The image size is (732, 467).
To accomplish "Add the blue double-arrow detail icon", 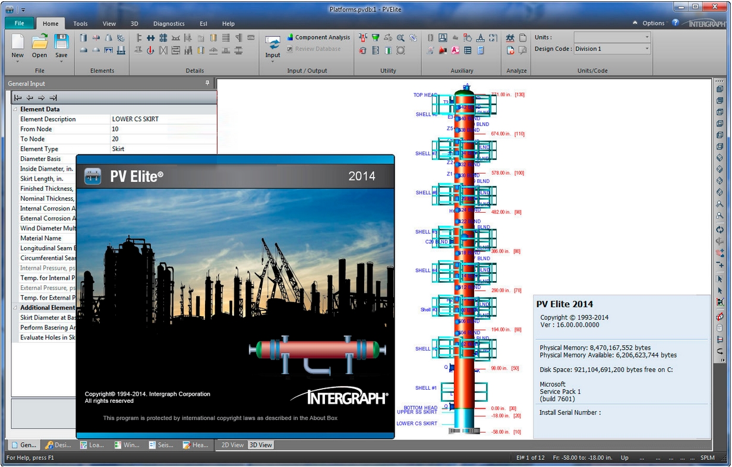I will pos(151,37).
